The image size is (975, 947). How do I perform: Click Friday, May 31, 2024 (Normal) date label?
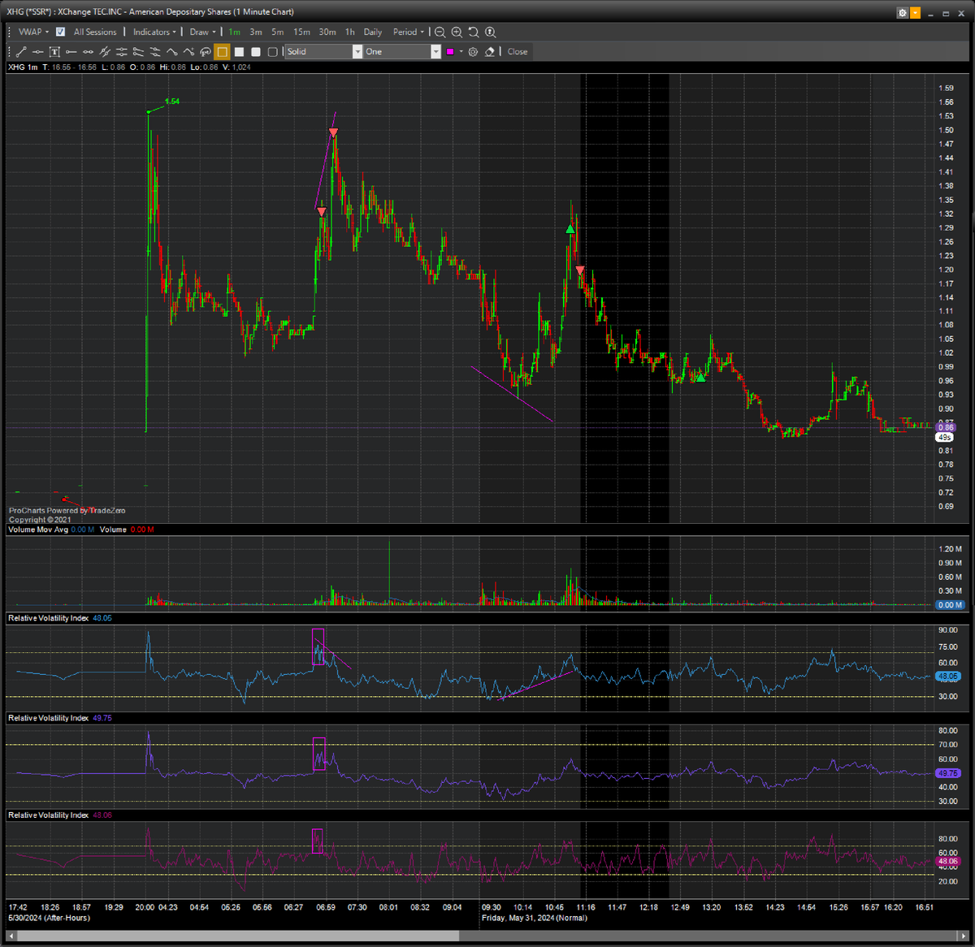[534, 918]
